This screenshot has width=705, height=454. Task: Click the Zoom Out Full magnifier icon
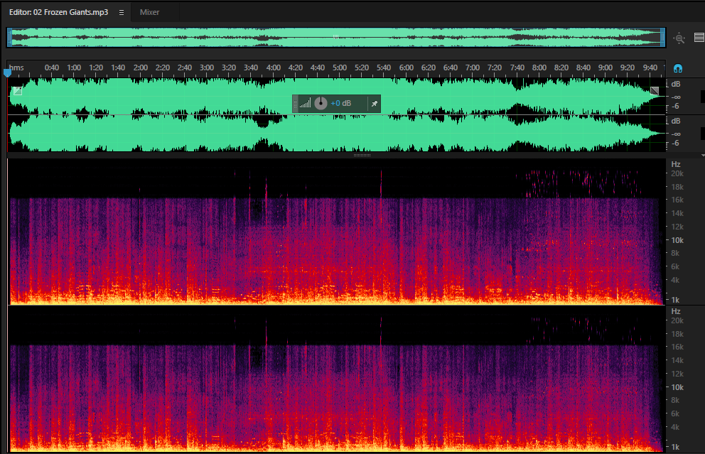[679, 38]
